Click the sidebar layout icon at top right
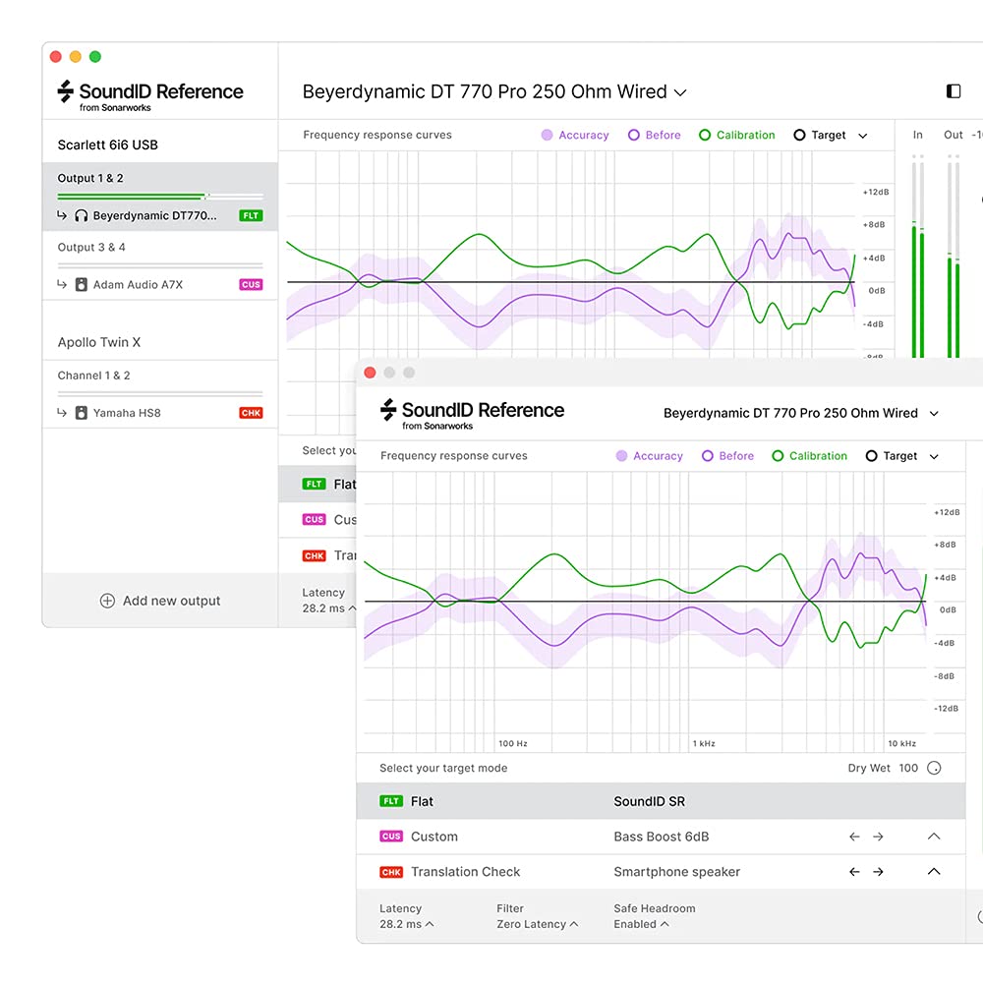Image resolution: width=983 pixels, height=983 pixels. [953, 91]
